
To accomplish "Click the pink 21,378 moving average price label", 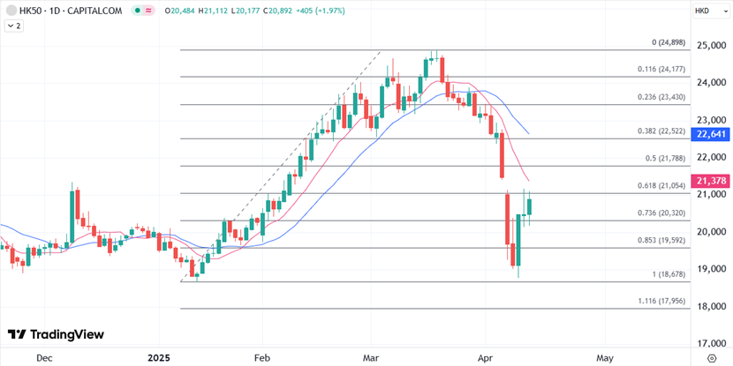I will [710, 181].
